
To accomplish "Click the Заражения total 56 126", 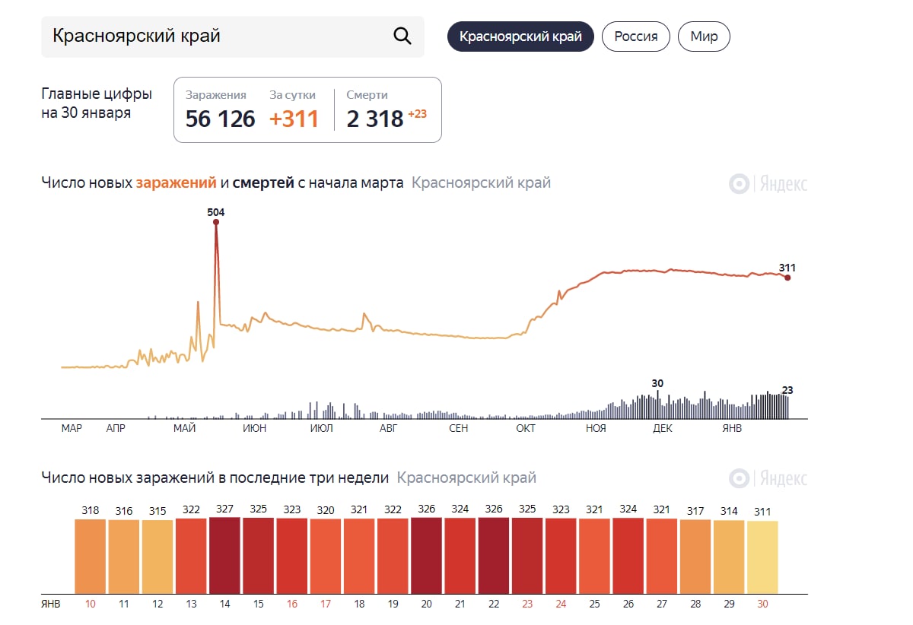I will click(x=220, y=119).
